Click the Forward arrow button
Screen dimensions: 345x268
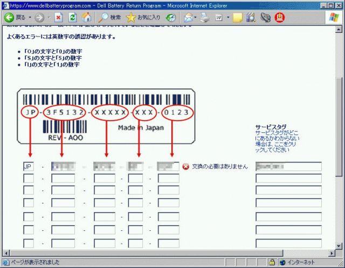tap(39, 18)
